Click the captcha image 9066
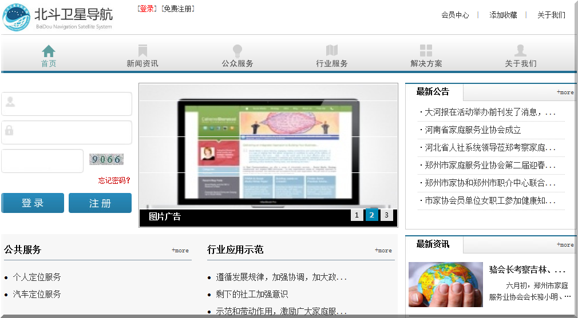 coord(106,159)
